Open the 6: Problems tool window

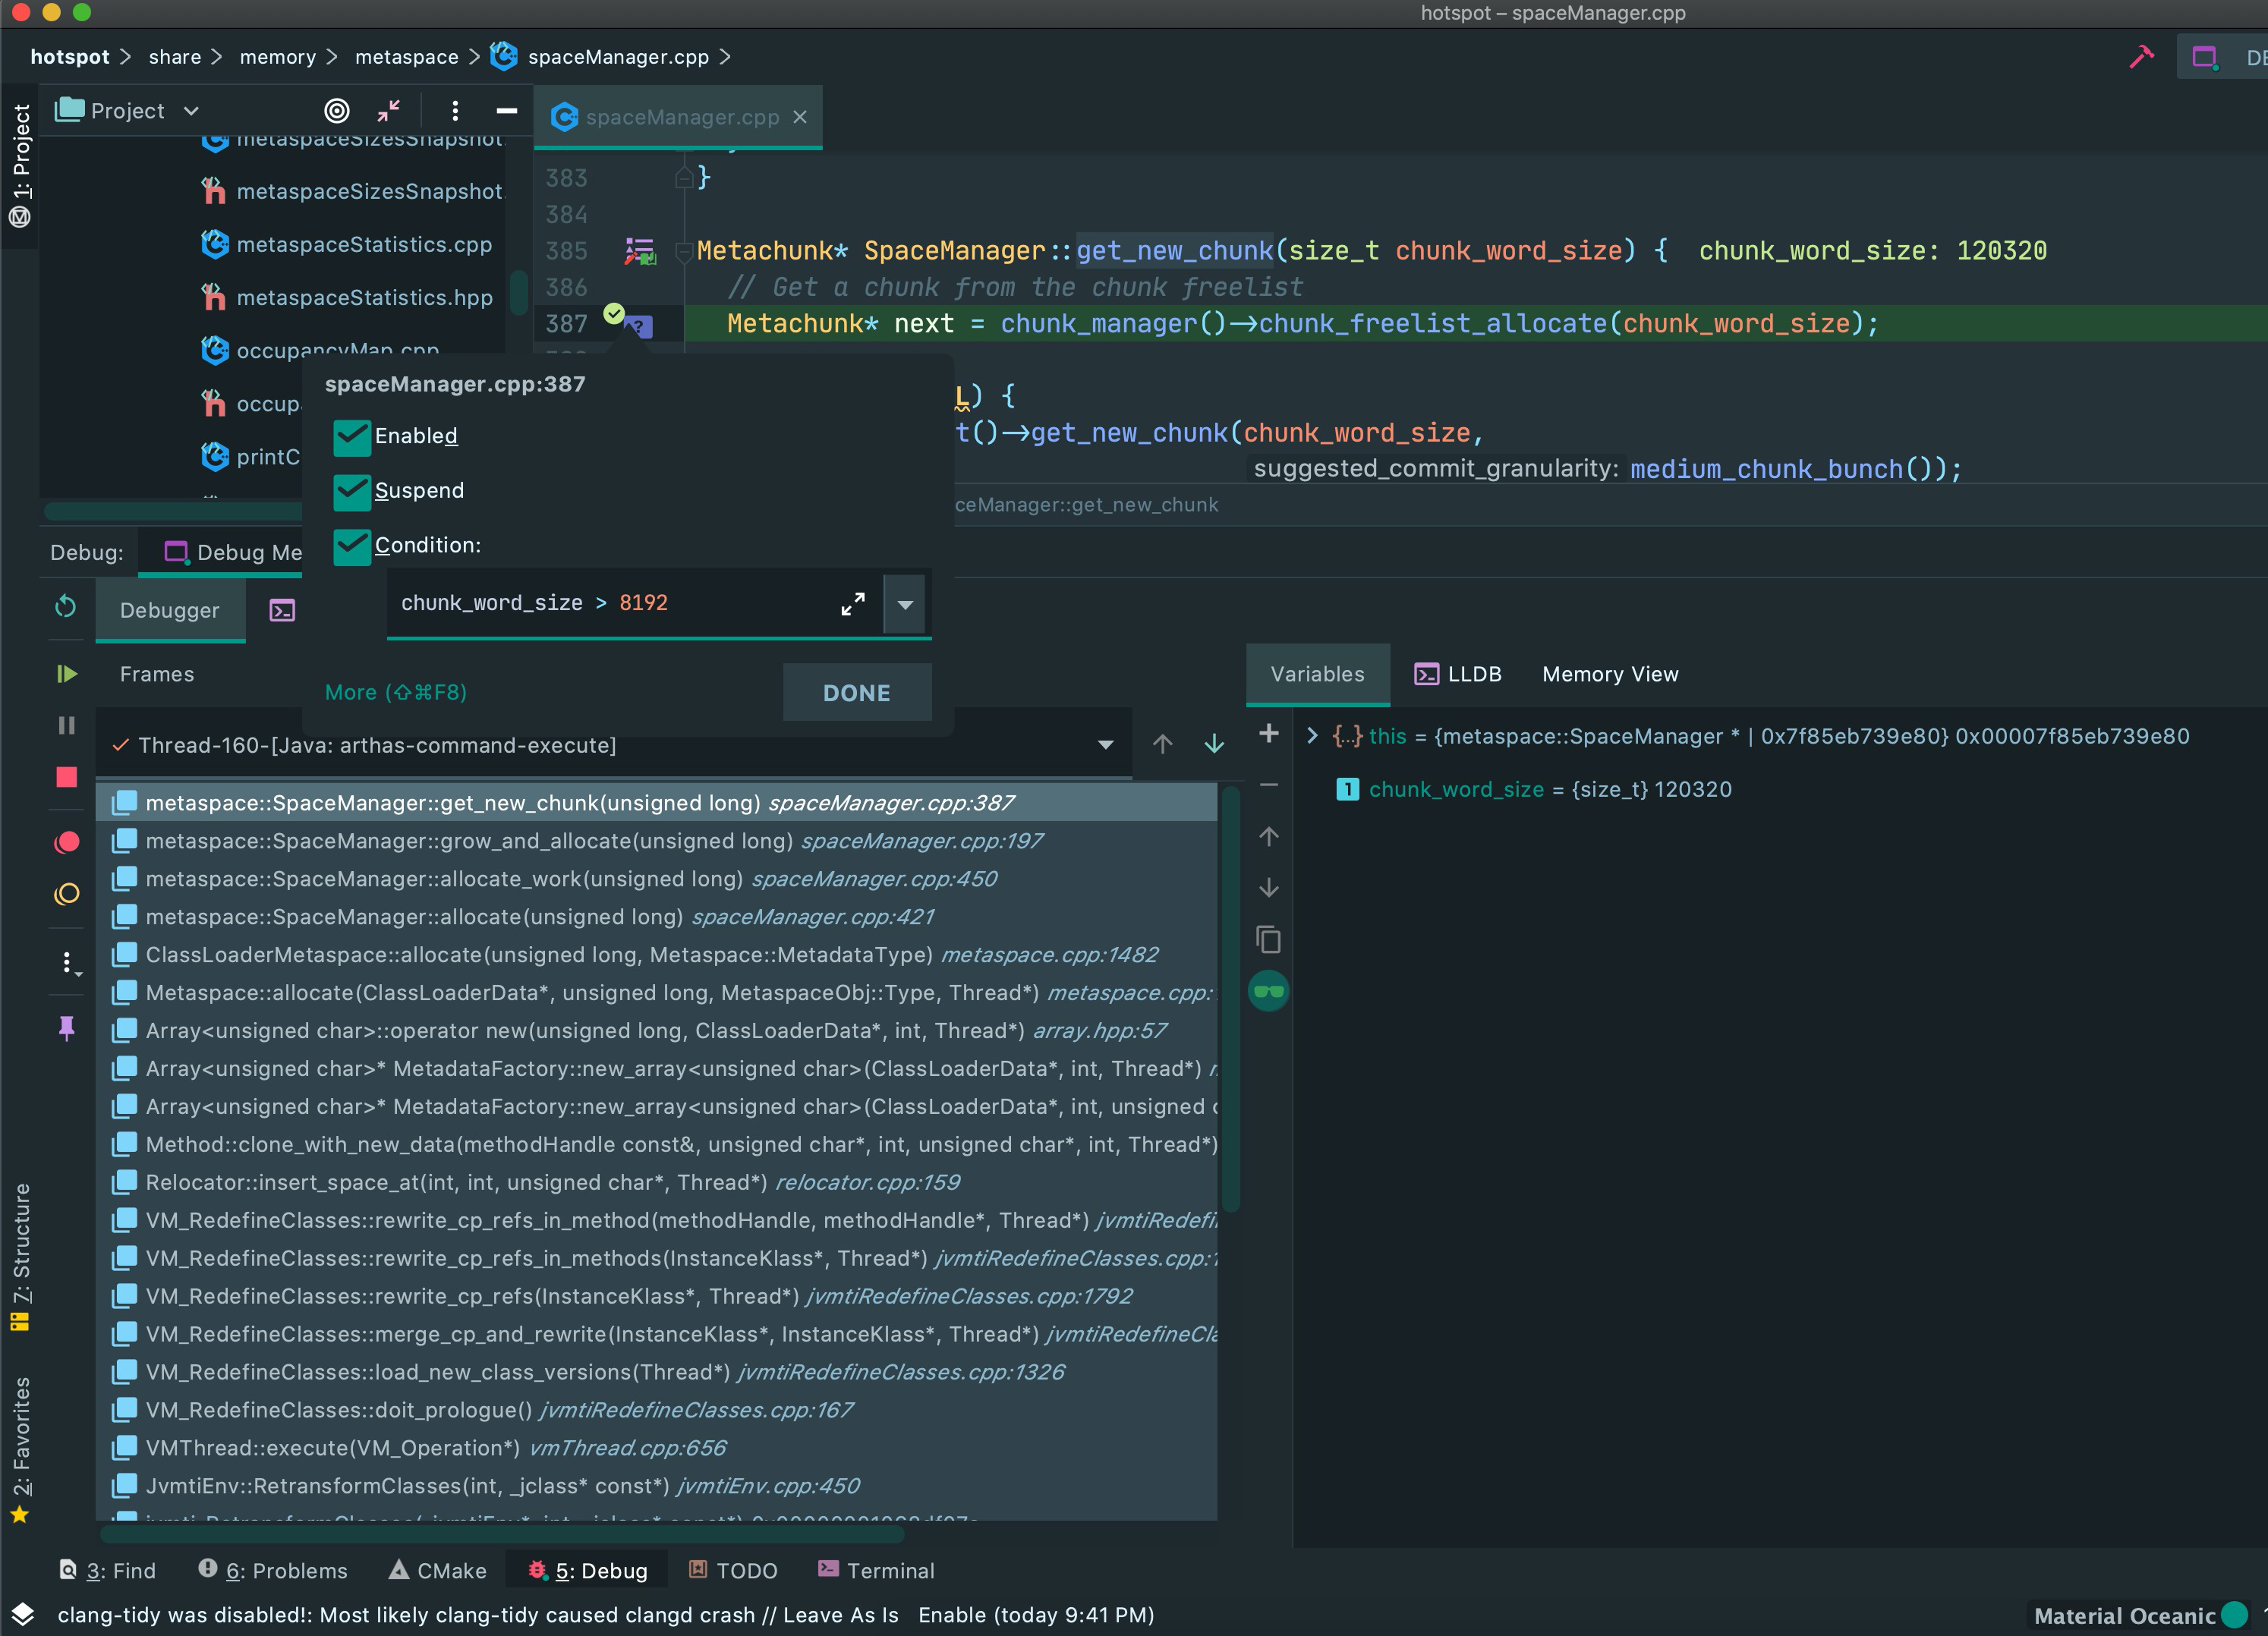(x=273, y=1570)
